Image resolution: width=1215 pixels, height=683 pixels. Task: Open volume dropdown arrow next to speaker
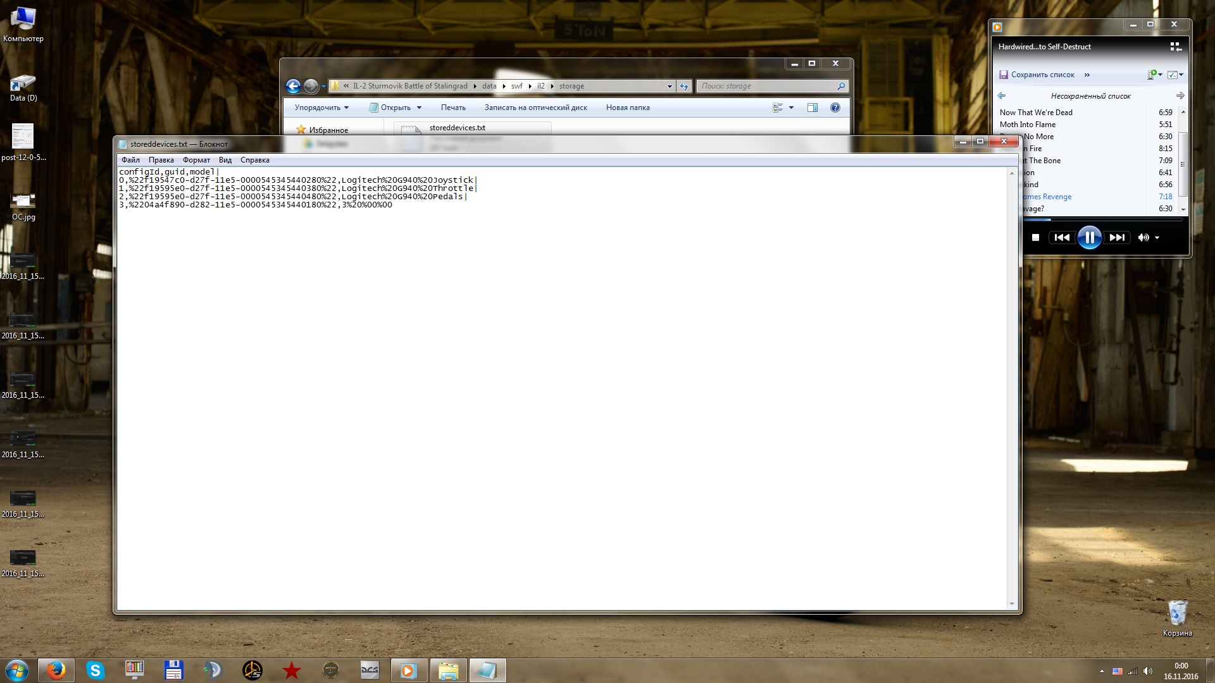(x=1157, y=238)
